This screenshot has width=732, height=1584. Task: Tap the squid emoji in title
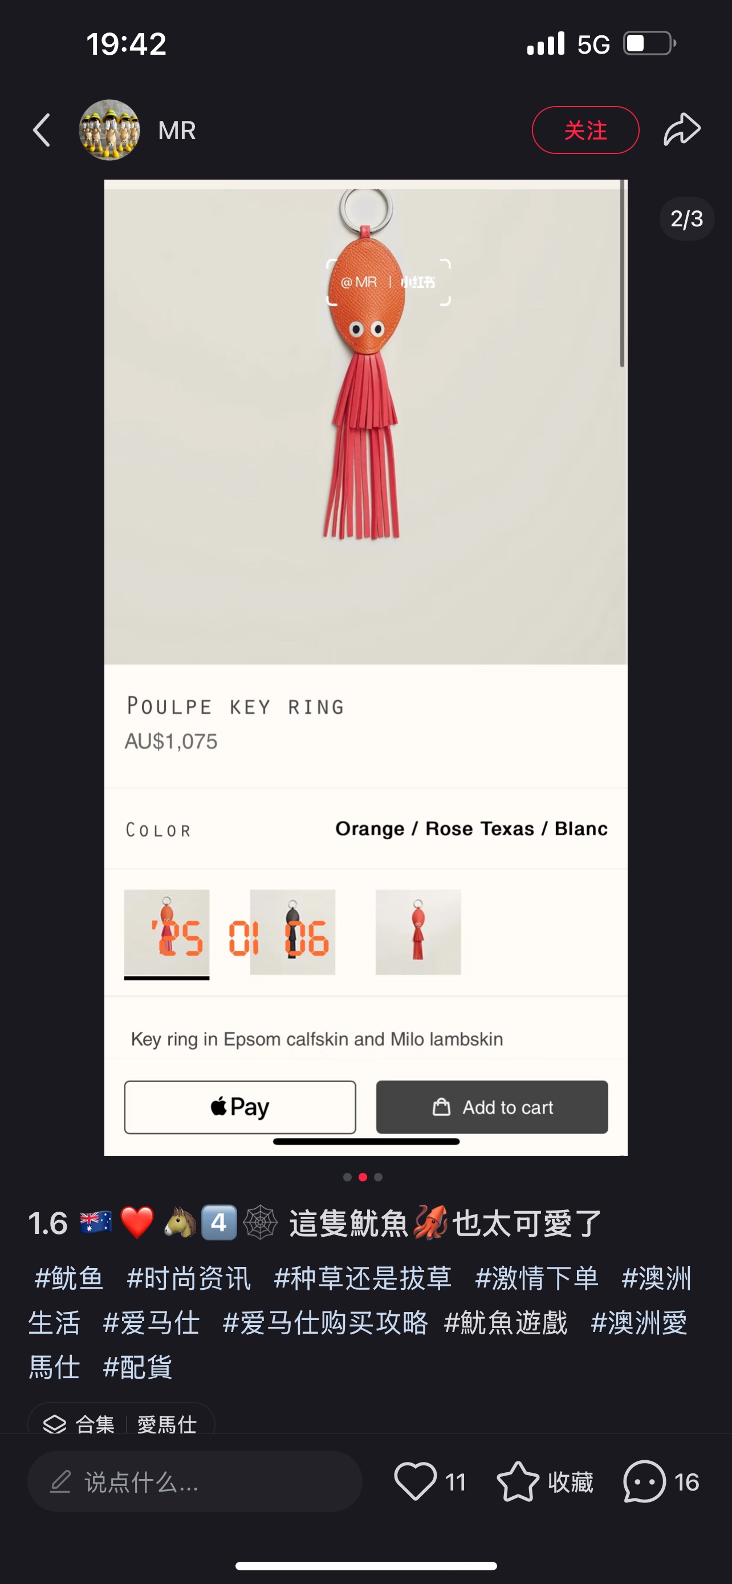(430, 1222)
